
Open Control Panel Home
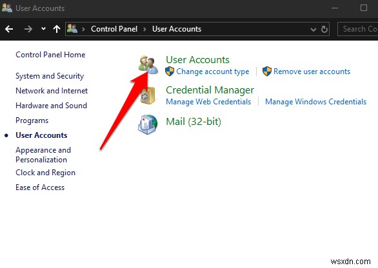tap(50, 55)
